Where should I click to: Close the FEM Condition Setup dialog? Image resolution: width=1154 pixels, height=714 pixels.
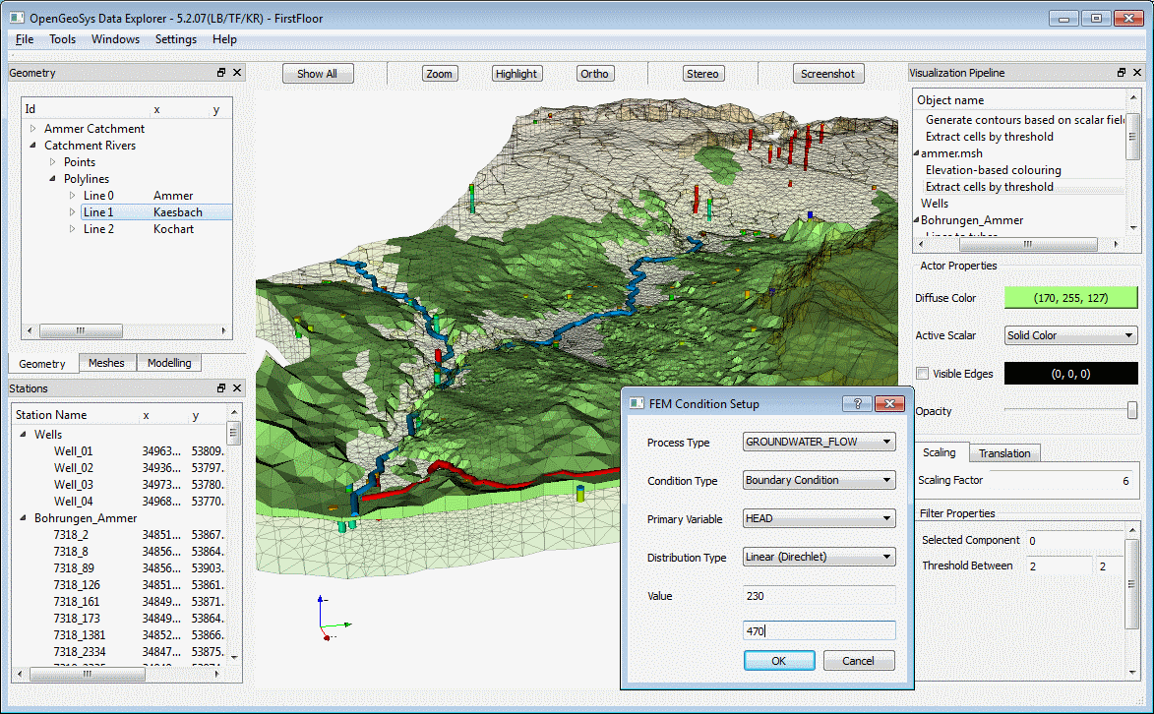pyautogui.click(x=889, y=404)
